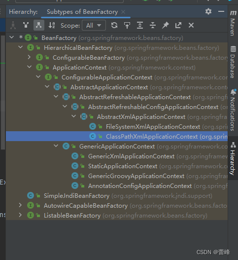238x260 pixels.
Task: Collapse the GenericApplicationContext node
Action: (56, 146)
